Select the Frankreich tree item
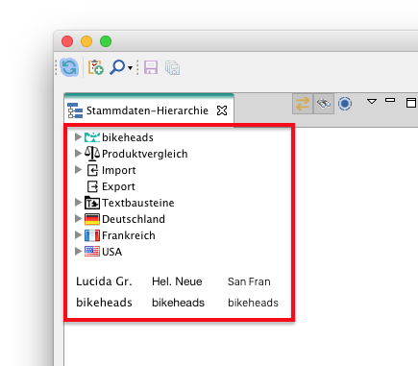The width and height of the screenshot is (418, 366). coord(129,235)
